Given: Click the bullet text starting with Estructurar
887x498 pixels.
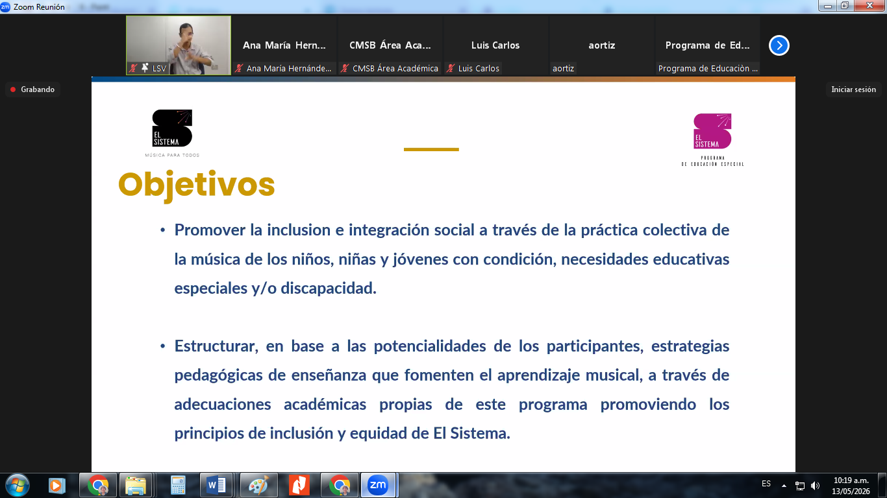Looking at the screenshot, I should click(452, 390).
